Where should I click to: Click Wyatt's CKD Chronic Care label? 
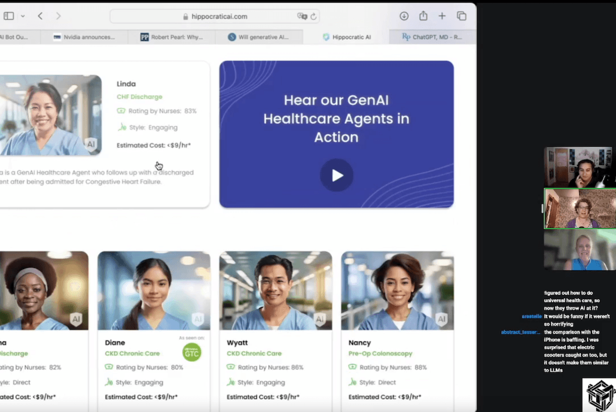coord(254,354)
